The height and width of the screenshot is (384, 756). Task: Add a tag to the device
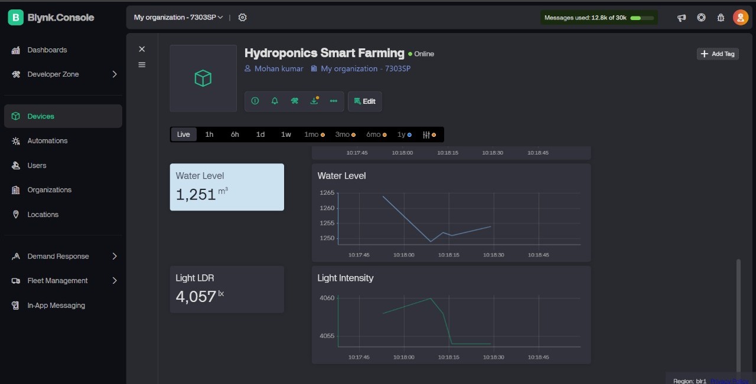tap(717, 54)
